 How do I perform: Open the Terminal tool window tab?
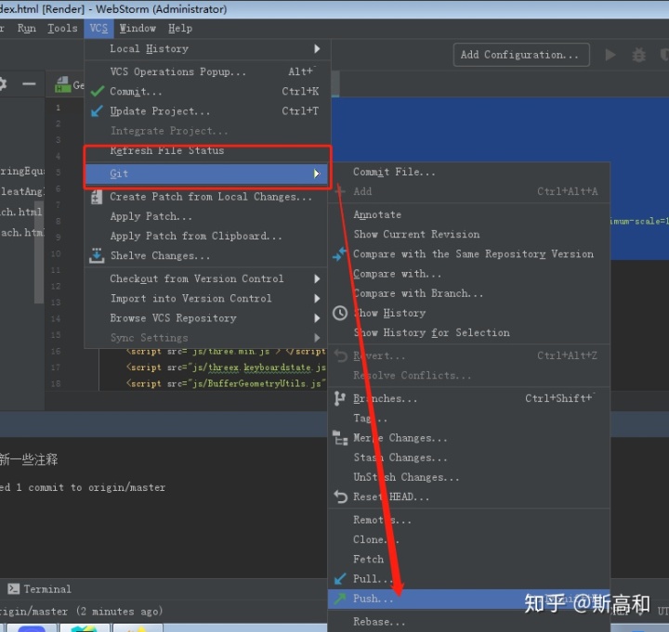(40, 589)
